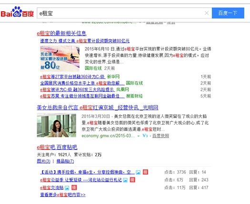The image size is (250, 204).
Task: Open e租宝吧 百度贴吧 result
Action: pos(57,147)
